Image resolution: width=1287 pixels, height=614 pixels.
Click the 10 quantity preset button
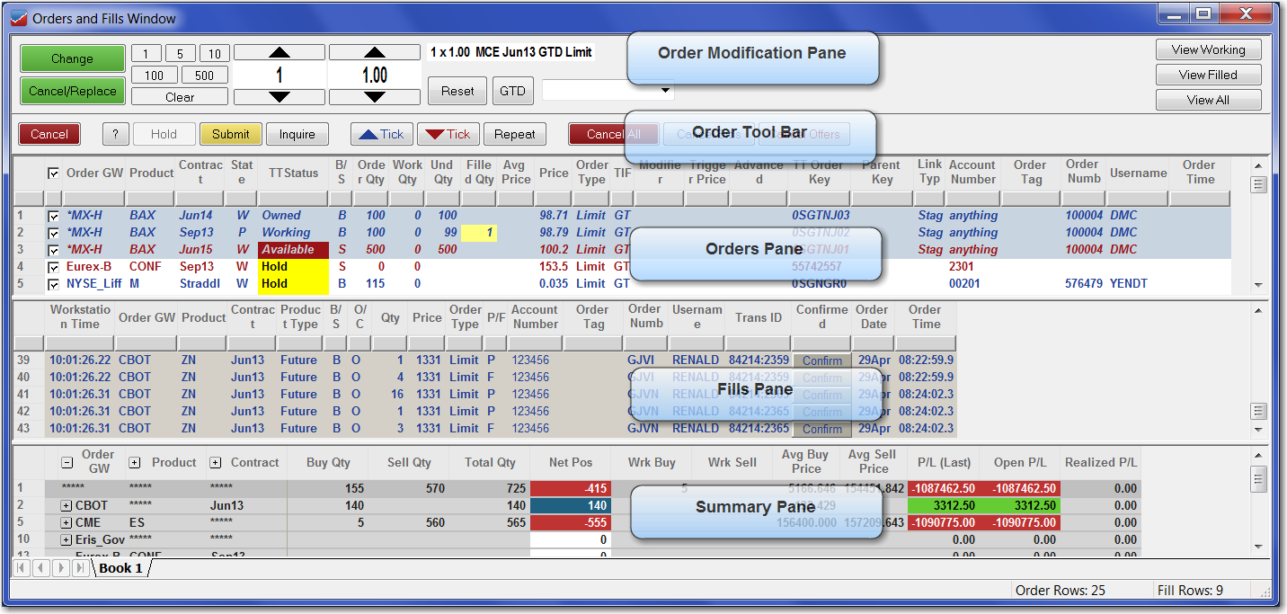[214, 53]
